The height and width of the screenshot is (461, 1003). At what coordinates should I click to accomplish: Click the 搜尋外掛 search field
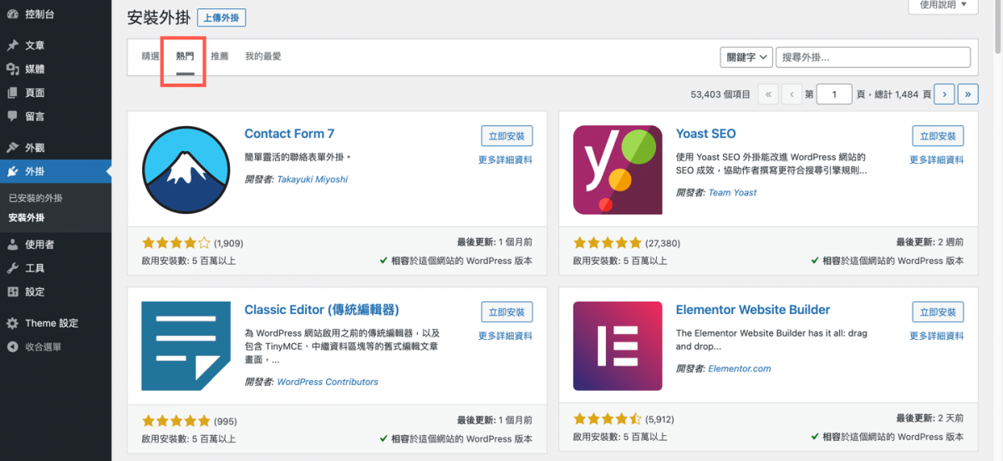point(873,57)
